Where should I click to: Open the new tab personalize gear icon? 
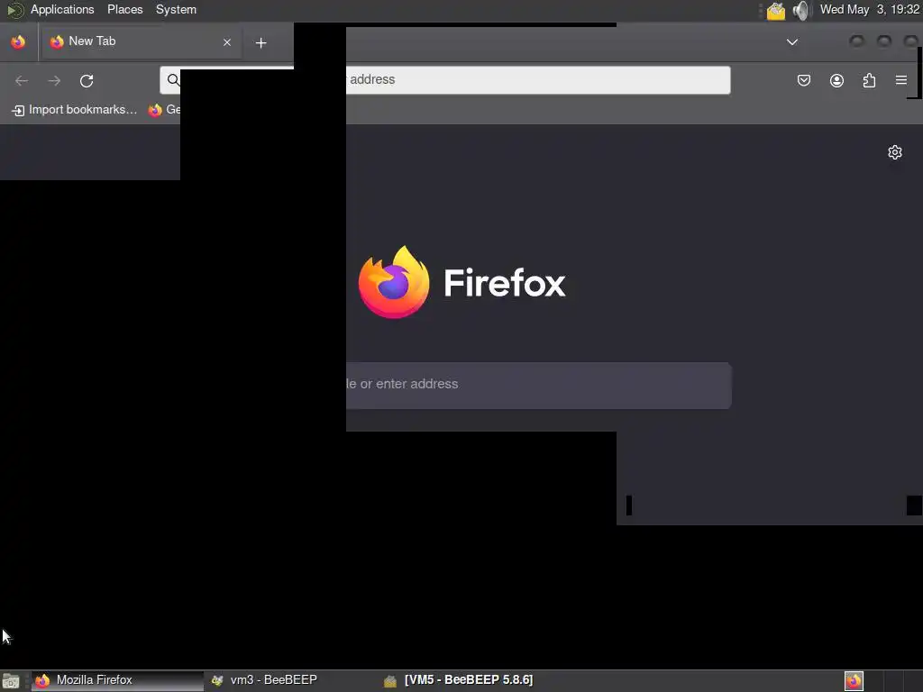coord(895,152)
